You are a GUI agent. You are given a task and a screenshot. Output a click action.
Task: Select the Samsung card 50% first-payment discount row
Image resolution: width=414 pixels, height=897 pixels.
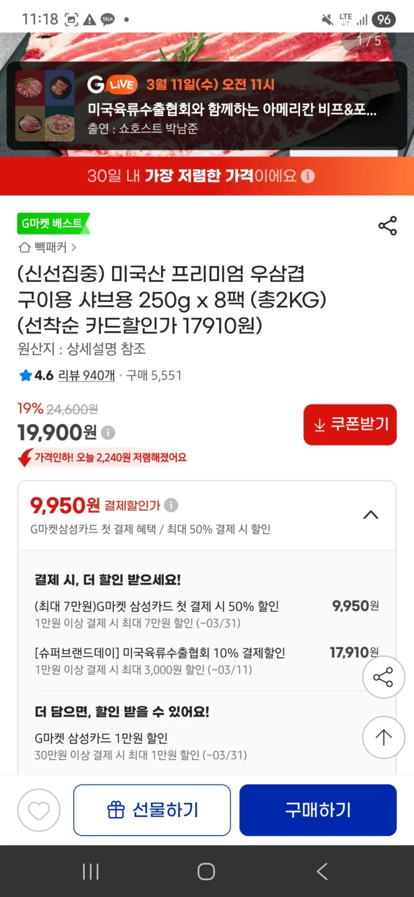tap(206, 614)
